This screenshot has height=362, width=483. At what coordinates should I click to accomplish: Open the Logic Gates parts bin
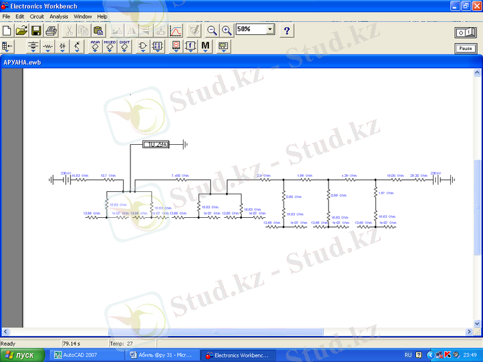pyautogui.click(x=142, y=46)
